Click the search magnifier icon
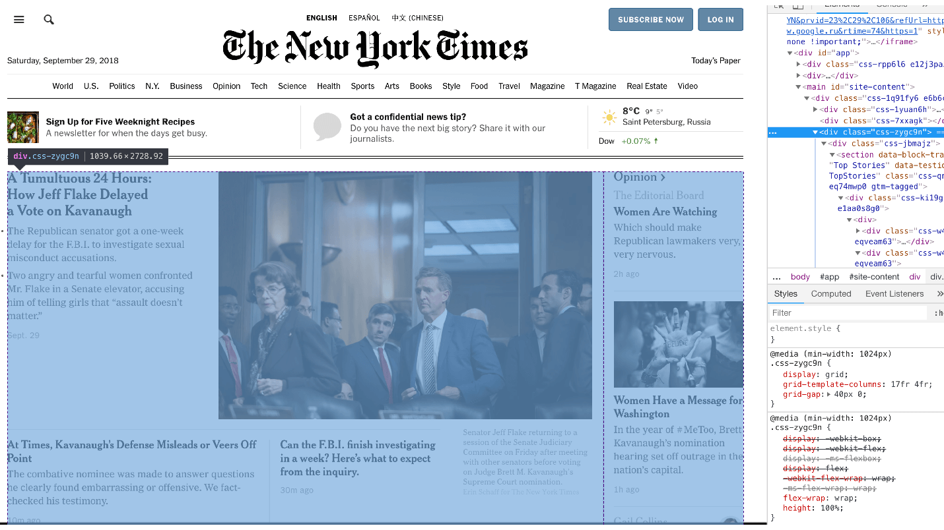This screenshot has height=530, width=944. click(x=49, y=20)
